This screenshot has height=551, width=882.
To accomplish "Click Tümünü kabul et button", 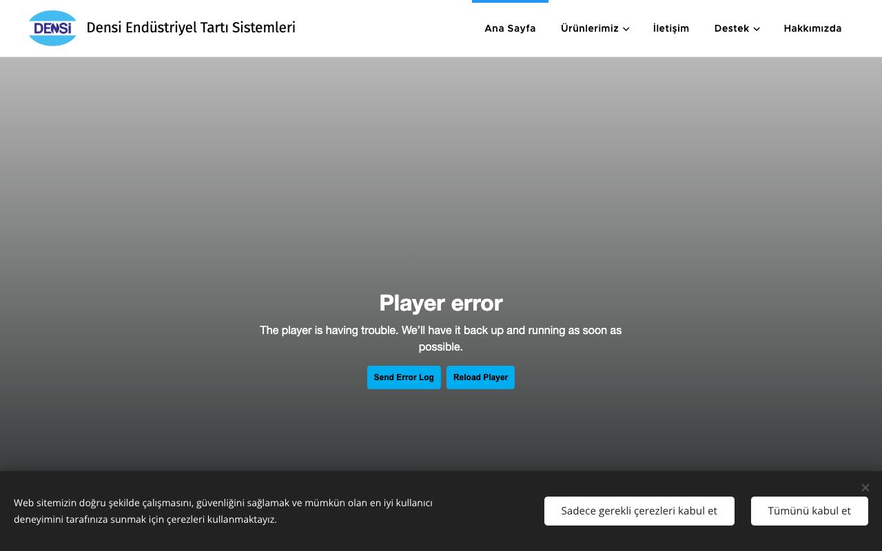I will (810, 511).
